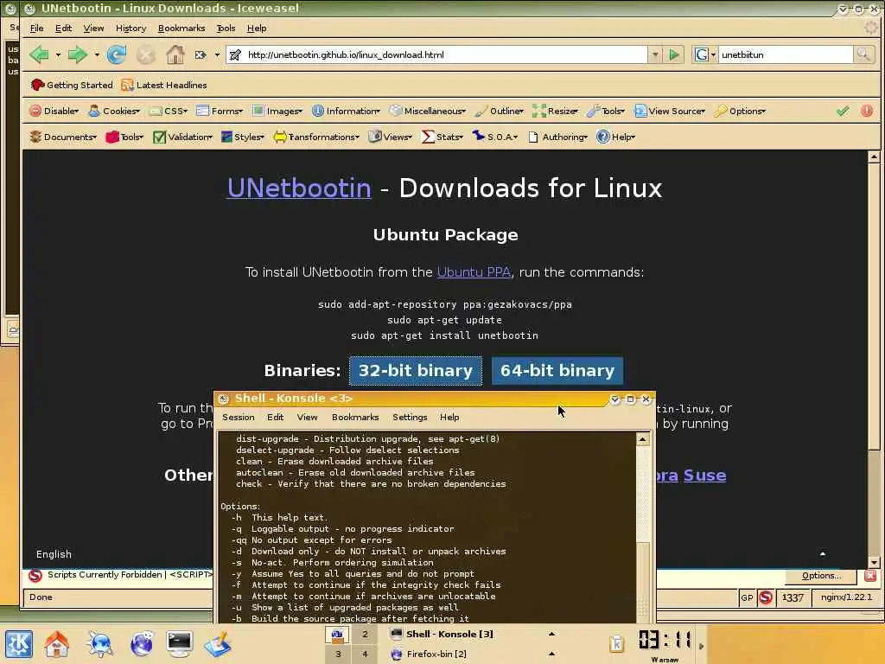Click the NoScript icon in status bar
Viewport: 885px width, 664px height.
click(x=766, y=597)
